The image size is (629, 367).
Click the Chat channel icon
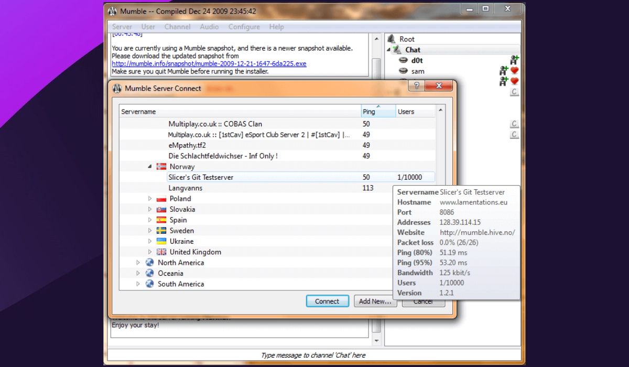click(x=398, y=50)
